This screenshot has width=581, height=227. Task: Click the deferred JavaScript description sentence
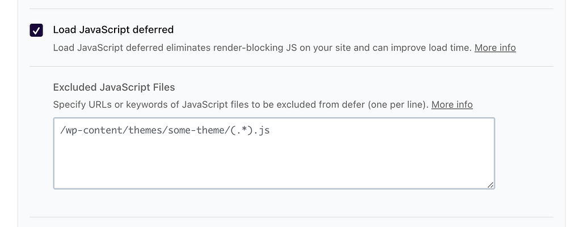coord(262,48)
